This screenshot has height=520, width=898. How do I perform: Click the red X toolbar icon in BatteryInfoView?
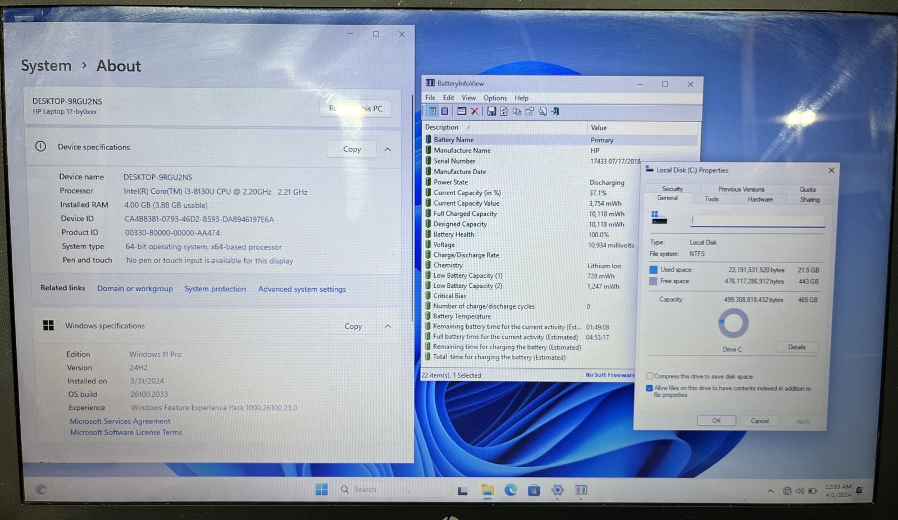point(475,111)
